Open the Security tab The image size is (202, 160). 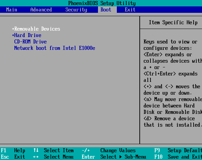point(76,10)
